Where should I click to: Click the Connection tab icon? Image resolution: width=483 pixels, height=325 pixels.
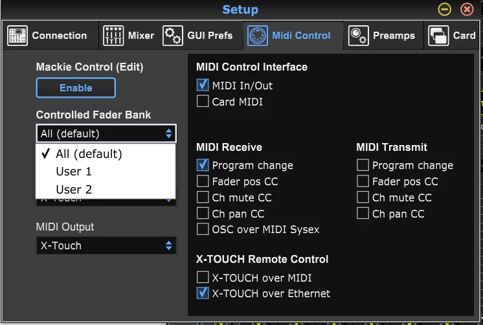point(17,36)
